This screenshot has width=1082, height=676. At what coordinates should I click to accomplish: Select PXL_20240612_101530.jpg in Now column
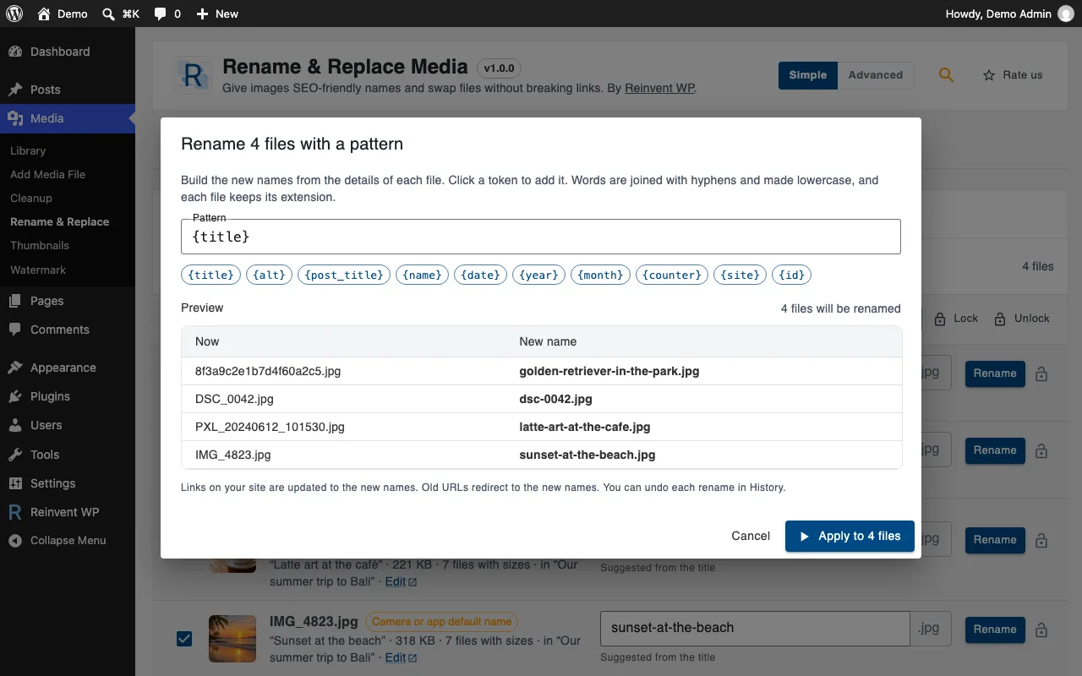coord(270,427)
